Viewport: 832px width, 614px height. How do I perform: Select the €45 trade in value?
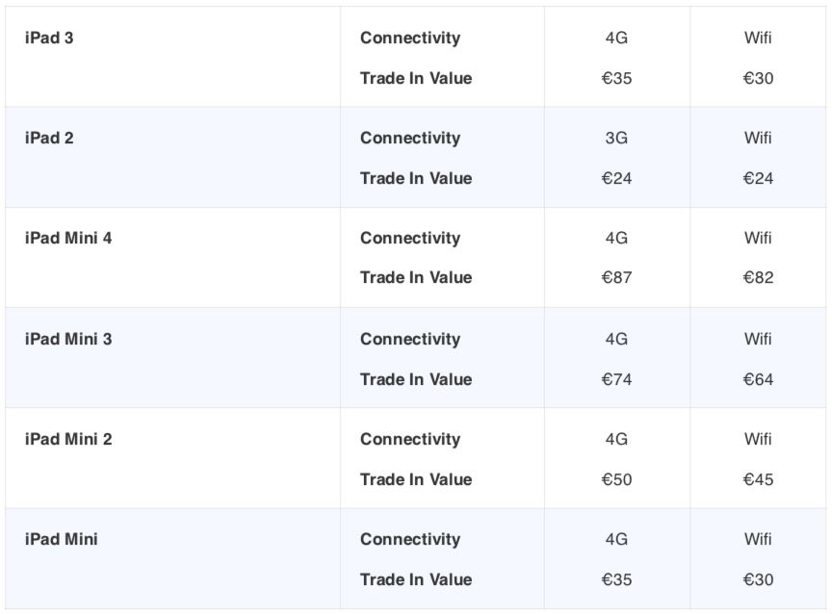[758, 479]
